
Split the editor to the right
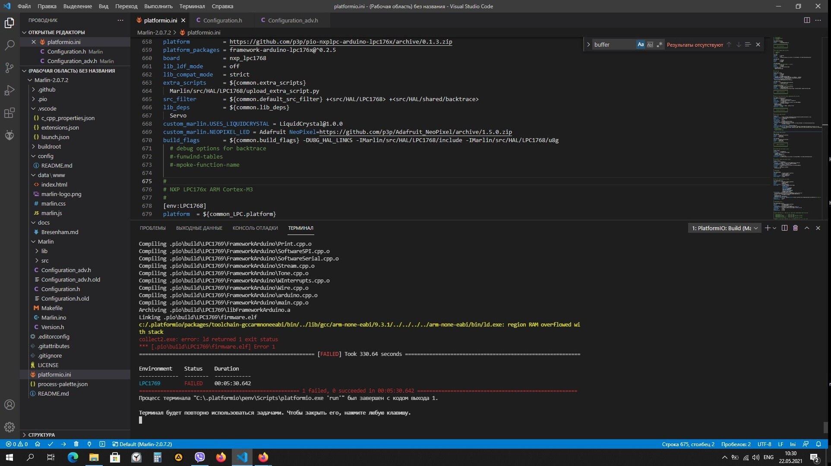807,20
